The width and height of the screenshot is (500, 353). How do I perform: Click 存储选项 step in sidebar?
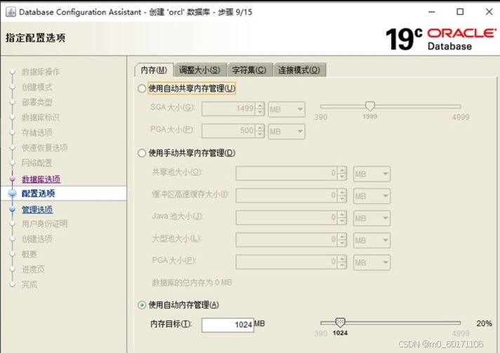click(x=37, y=132)
